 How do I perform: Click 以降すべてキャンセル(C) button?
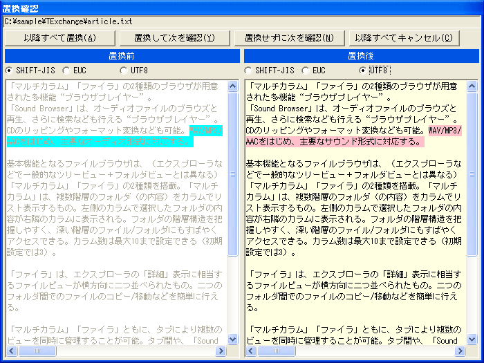404,38
